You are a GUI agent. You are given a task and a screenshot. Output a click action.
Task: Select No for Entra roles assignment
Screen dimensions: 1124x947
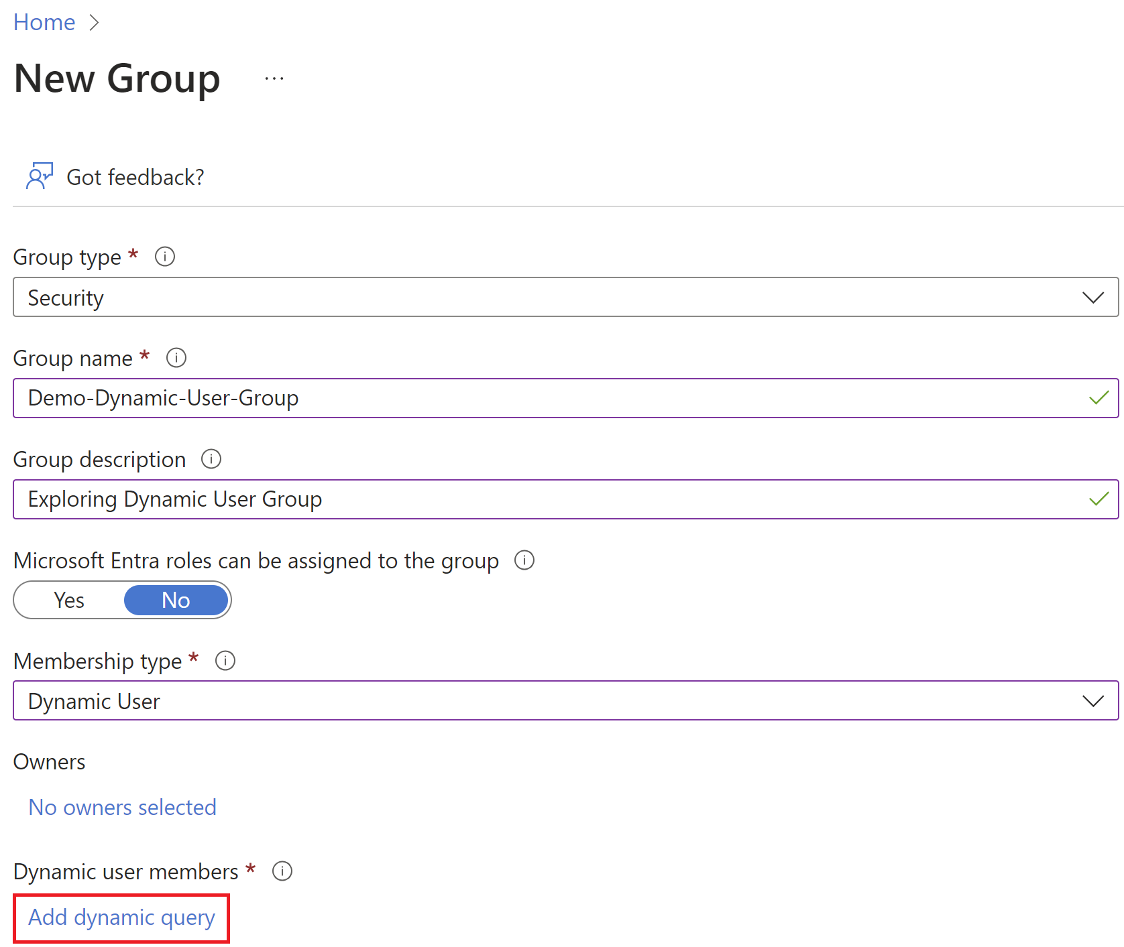click(176, 600)
